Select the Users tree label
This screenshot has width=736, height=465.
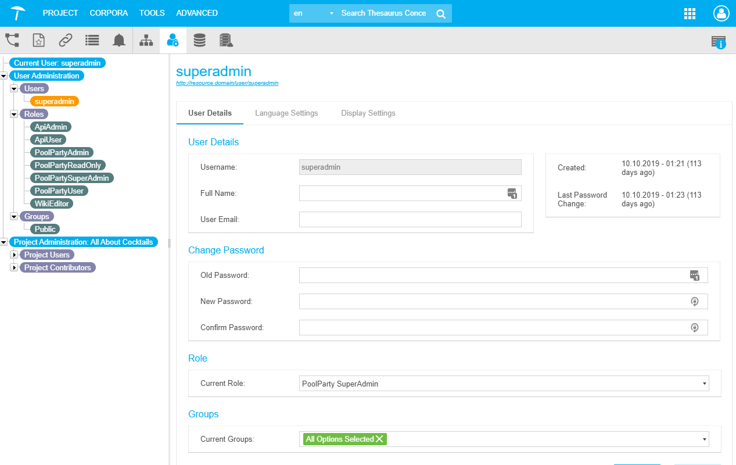point(34,88)
